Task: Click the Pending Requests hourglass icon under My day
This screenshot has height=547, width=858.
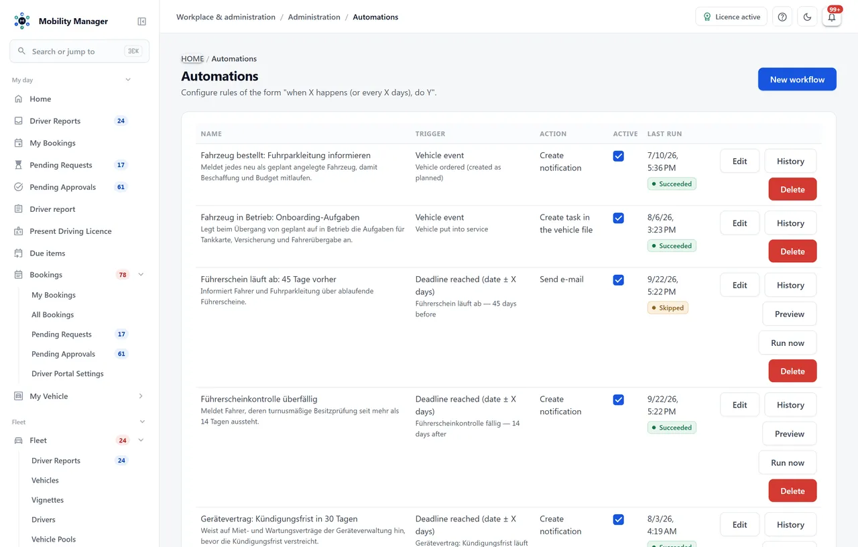Action: (x=19, y=165)
